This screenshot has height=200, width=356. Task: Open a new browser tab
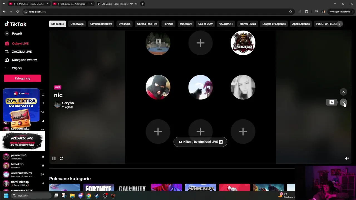pos(142,4)
